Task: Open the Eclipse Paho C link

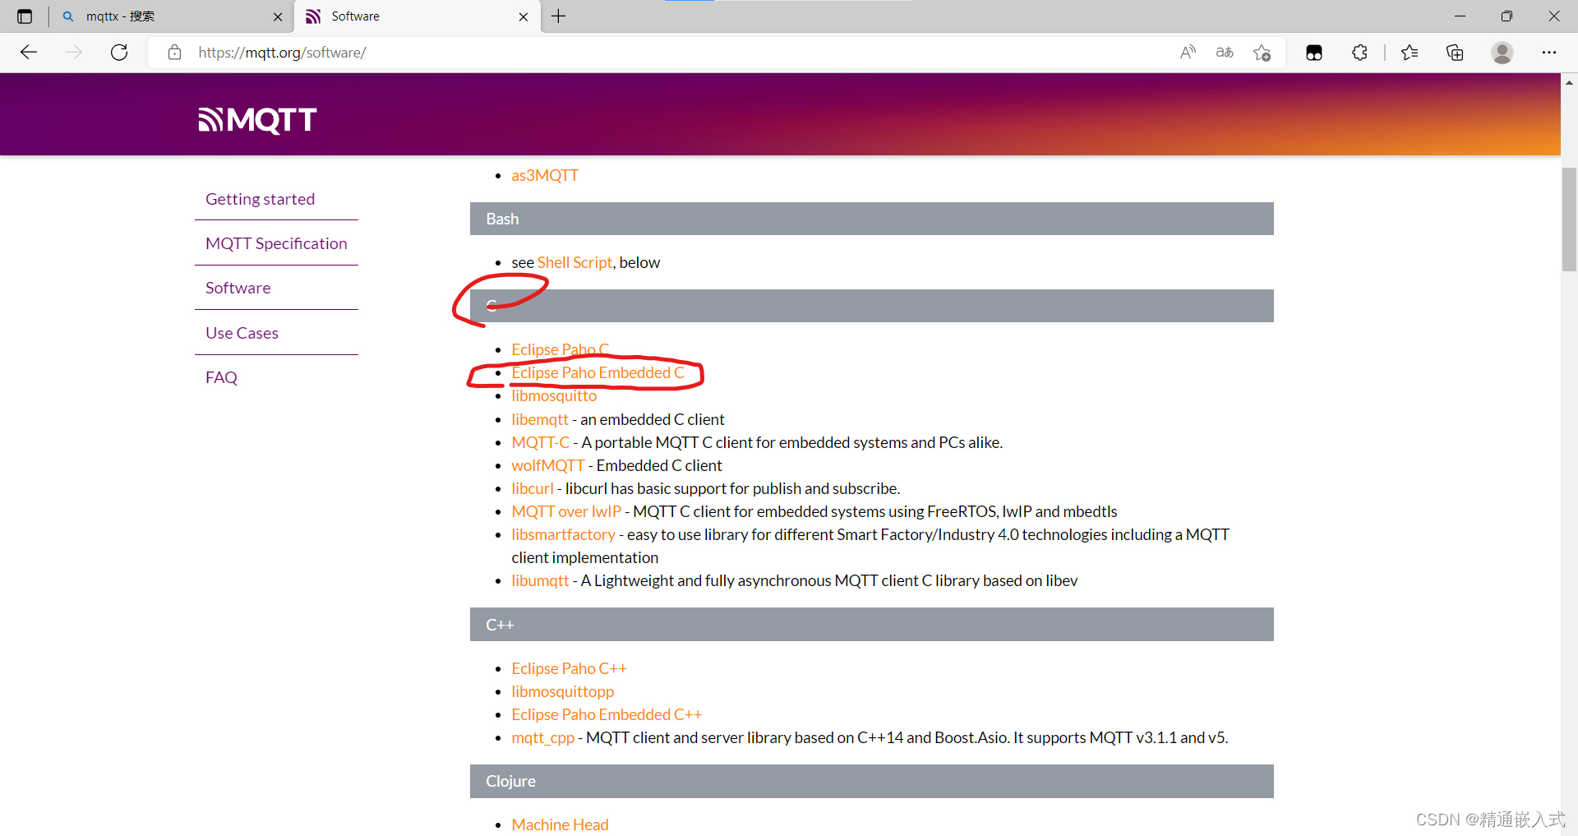Action: [x=561, y=349]
